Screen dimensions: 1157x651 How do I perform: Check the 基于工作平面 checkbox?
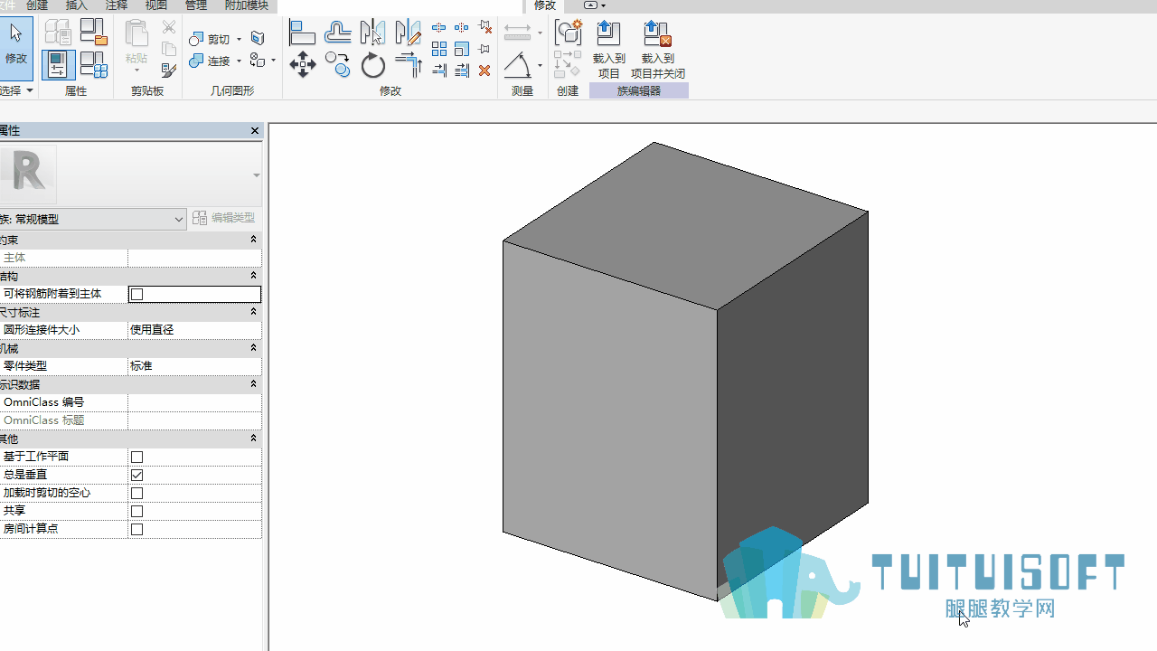point(137,457)
